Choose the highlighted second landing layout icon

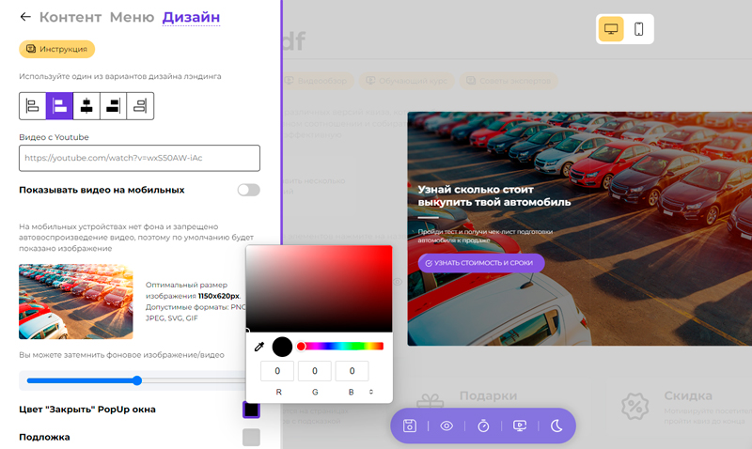(x=59, y=106)
